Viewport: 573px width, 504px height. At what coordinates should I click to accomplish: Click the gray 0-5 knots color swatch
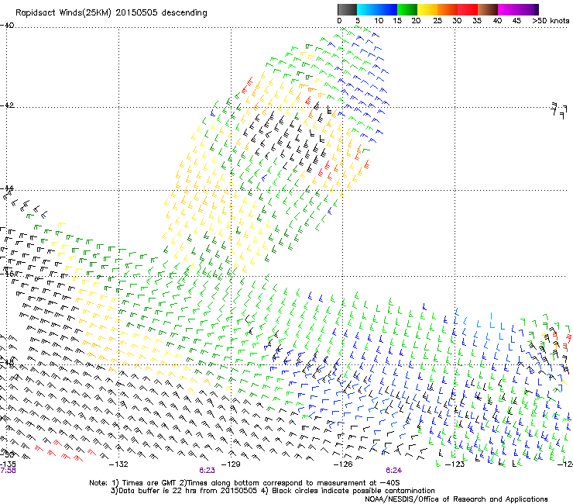pos(347,9)
